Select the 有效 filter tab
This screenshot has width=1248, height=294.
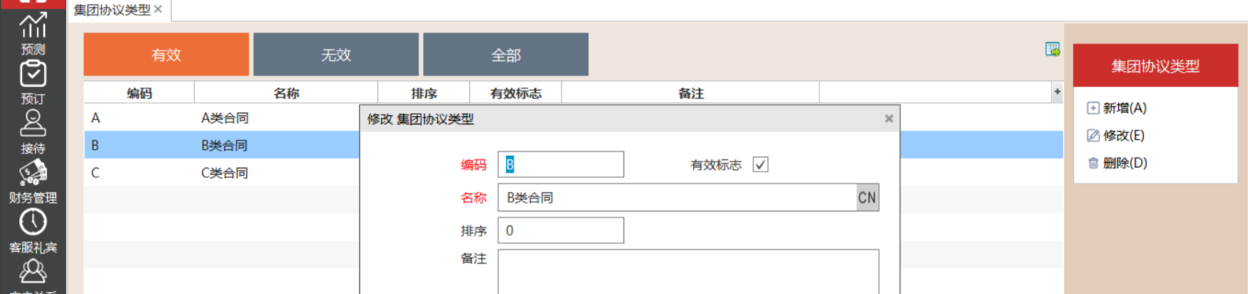166,55
